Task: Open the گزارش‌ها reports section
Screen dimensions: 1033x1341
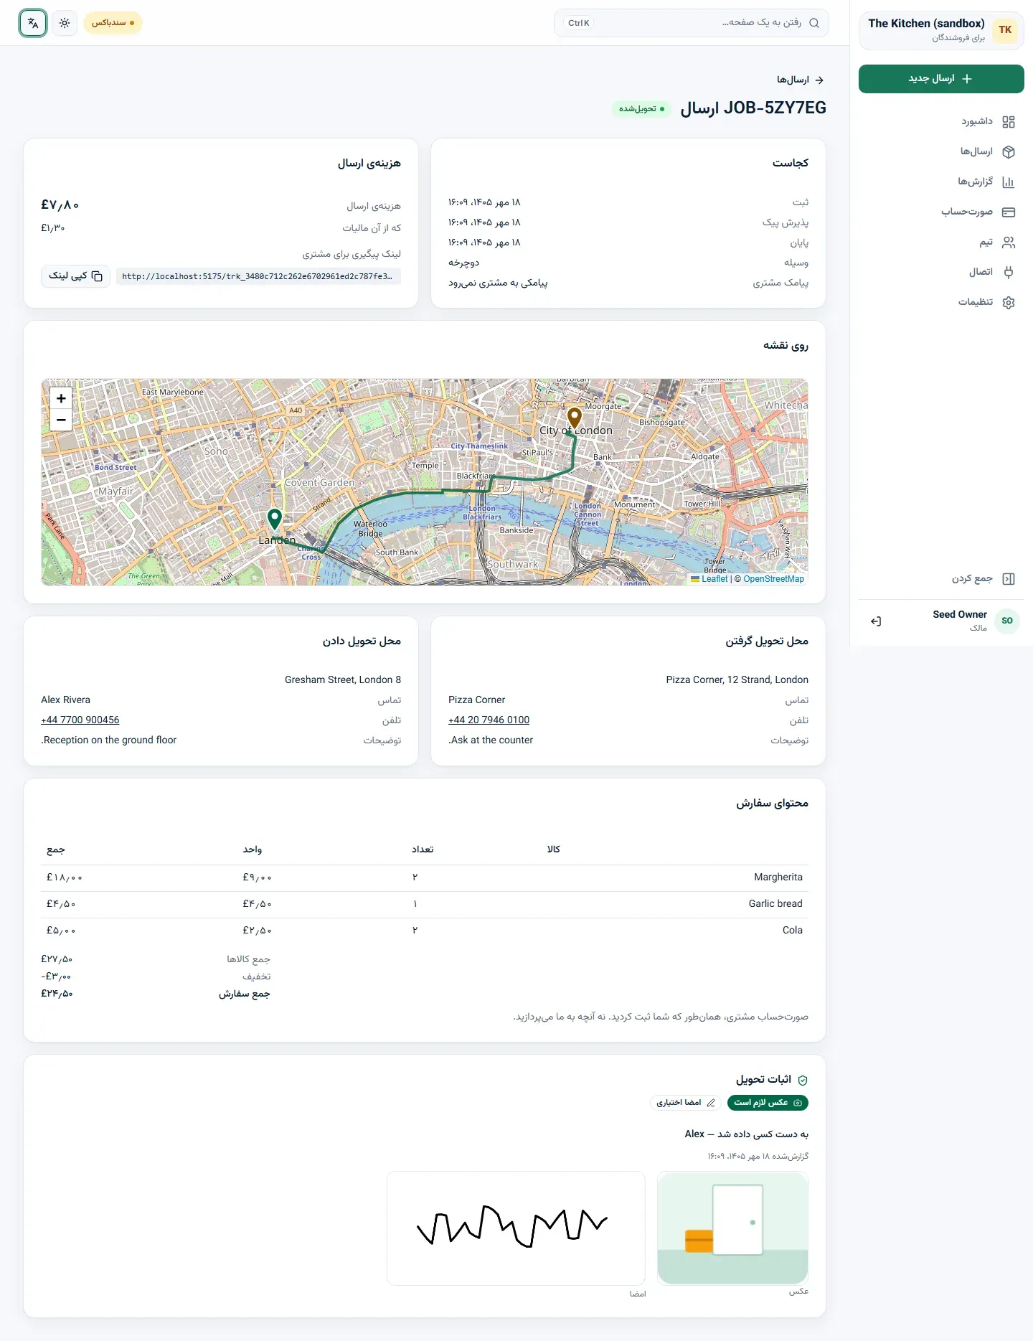Action: click(941, 182)
